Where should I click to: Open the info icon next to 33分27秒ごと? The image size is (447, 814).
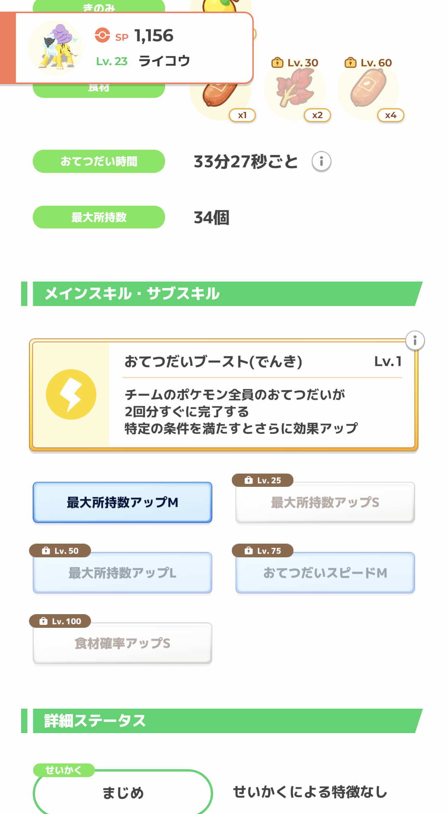coord(321,161)
